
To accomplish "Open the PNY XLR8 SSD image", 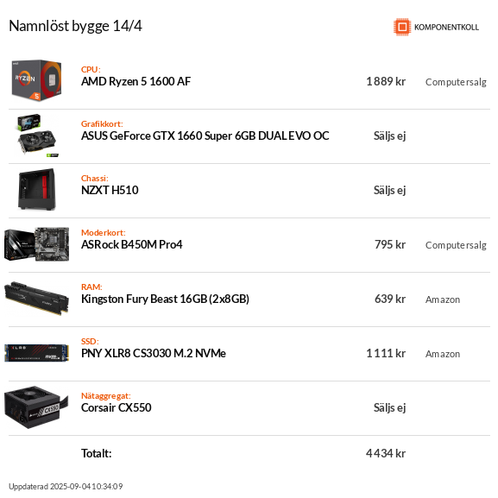I will pyautogui.click(x=36, y=353).
